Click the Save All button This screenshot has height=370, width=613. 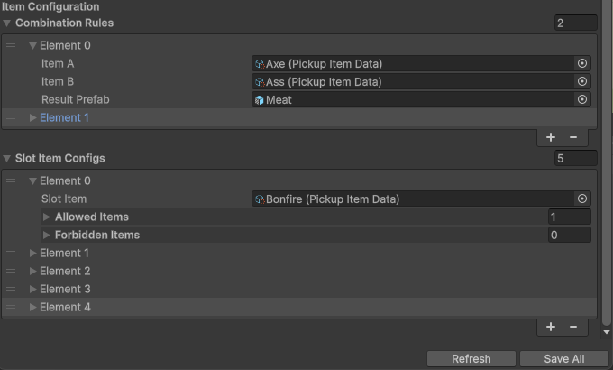pyautogui.click(x=563, y=358)
